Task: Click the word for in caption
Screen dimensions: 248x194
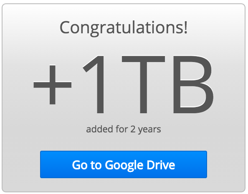Action: tap(122, 129)
